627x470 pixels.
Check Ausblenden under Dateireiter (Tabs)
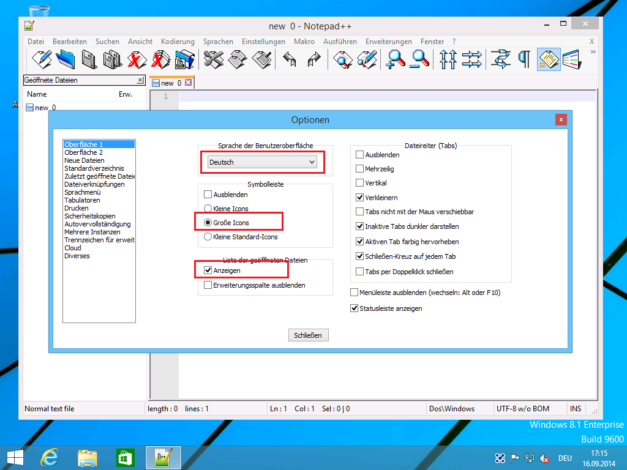[360, 155]
